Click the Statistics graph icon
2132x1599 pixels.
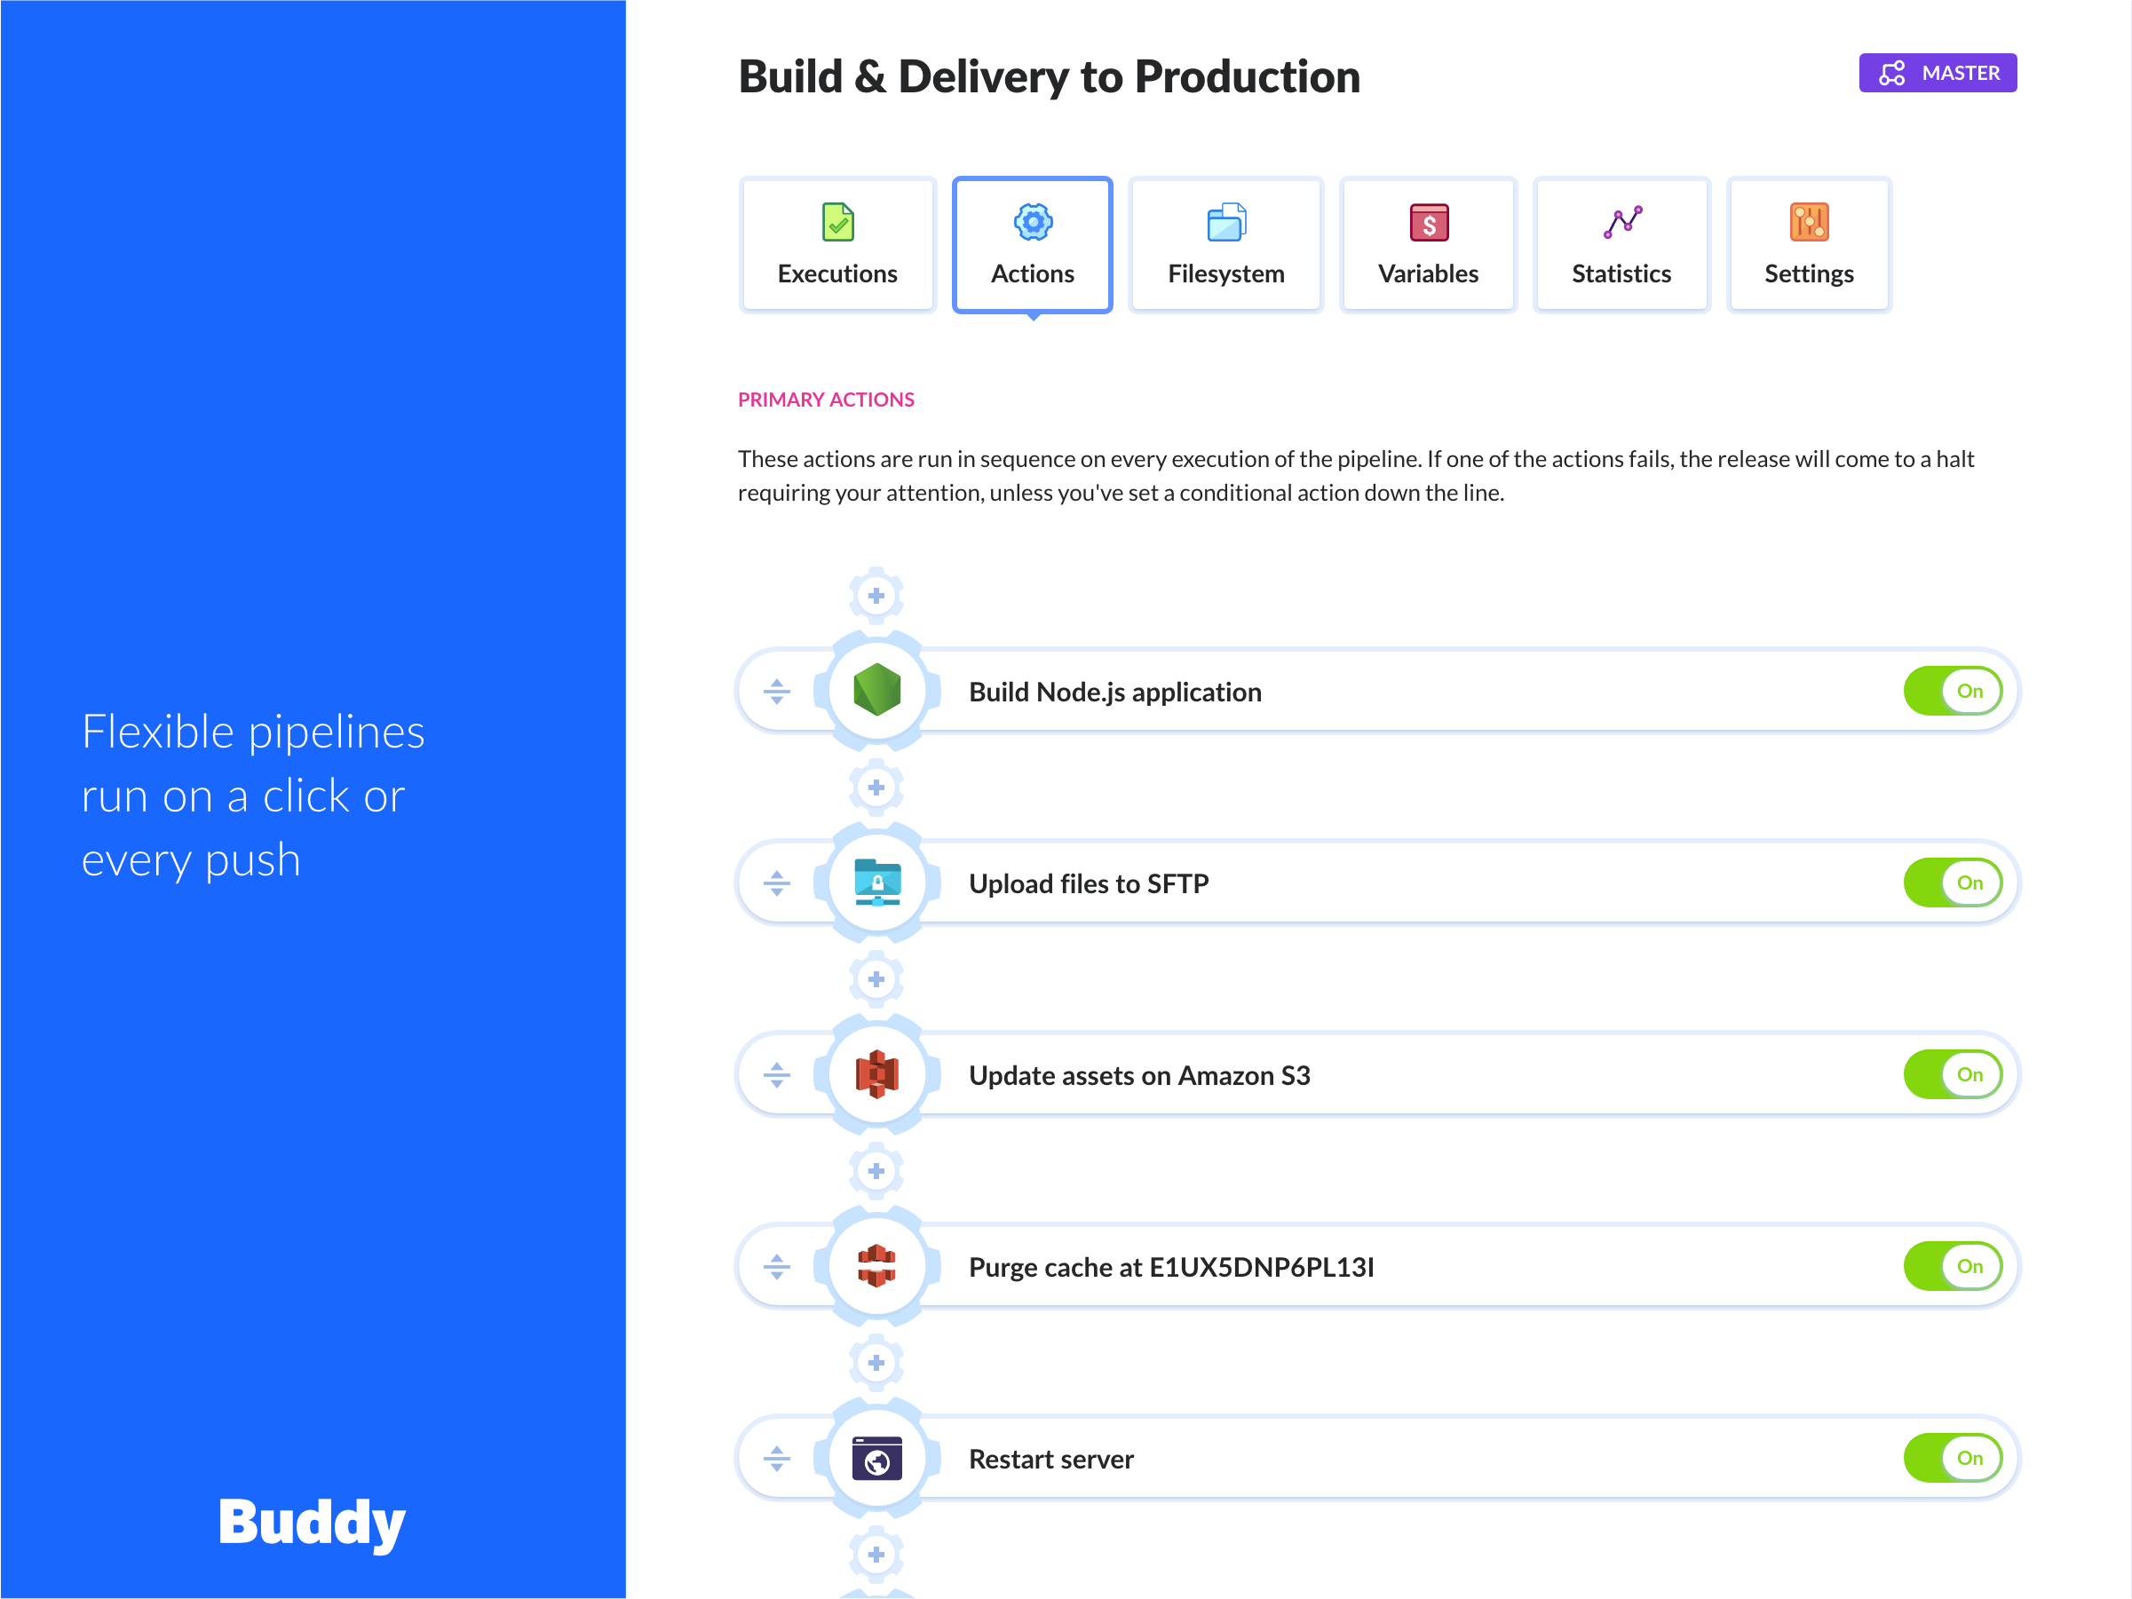coord(1616,220)
